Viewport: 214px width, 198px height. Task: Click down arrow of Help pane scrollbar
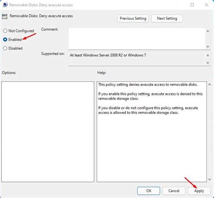coord(209,179)
